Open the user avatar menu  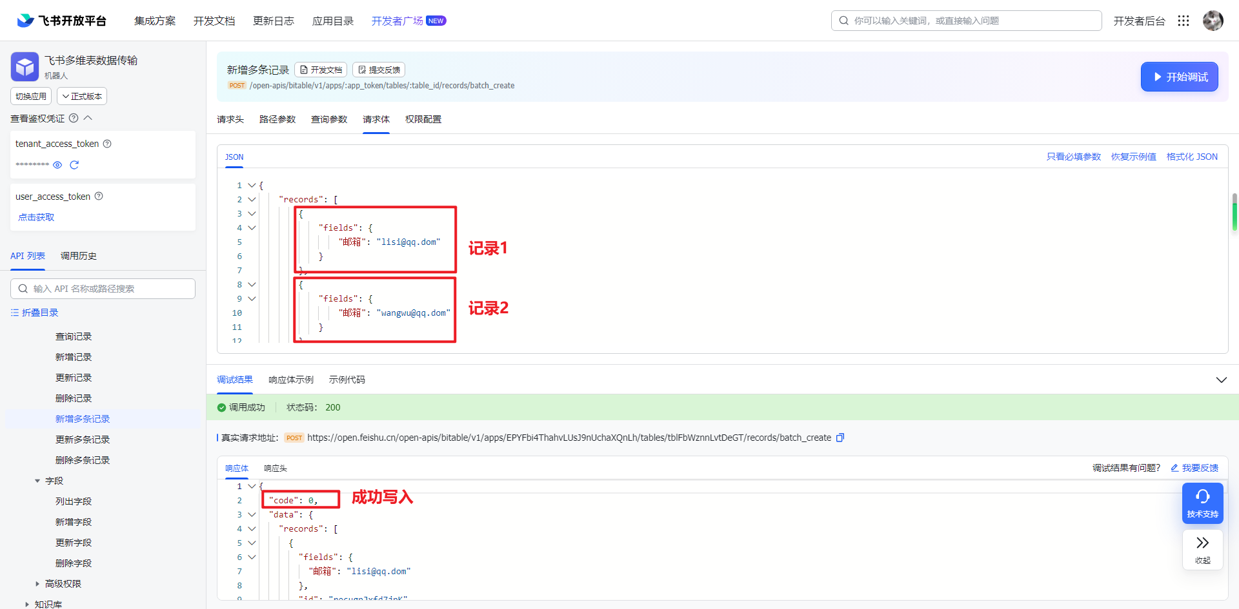[x=1213, y=21]
